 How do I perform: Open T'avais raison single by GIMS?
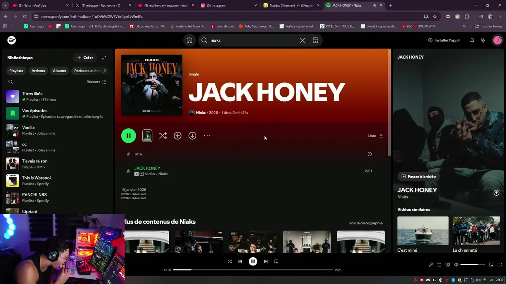[57, 164]
